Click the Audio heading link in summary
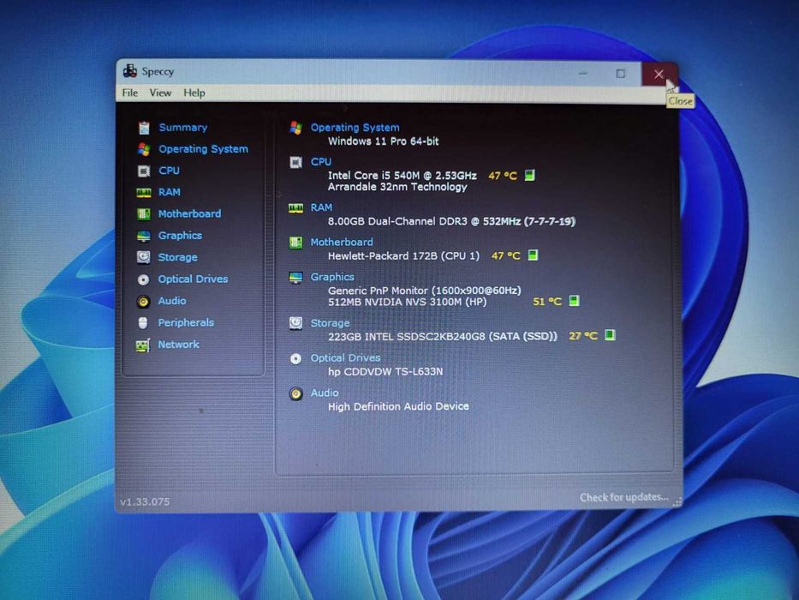This screenshot has height=600, width=799. (x=324, y=393)
